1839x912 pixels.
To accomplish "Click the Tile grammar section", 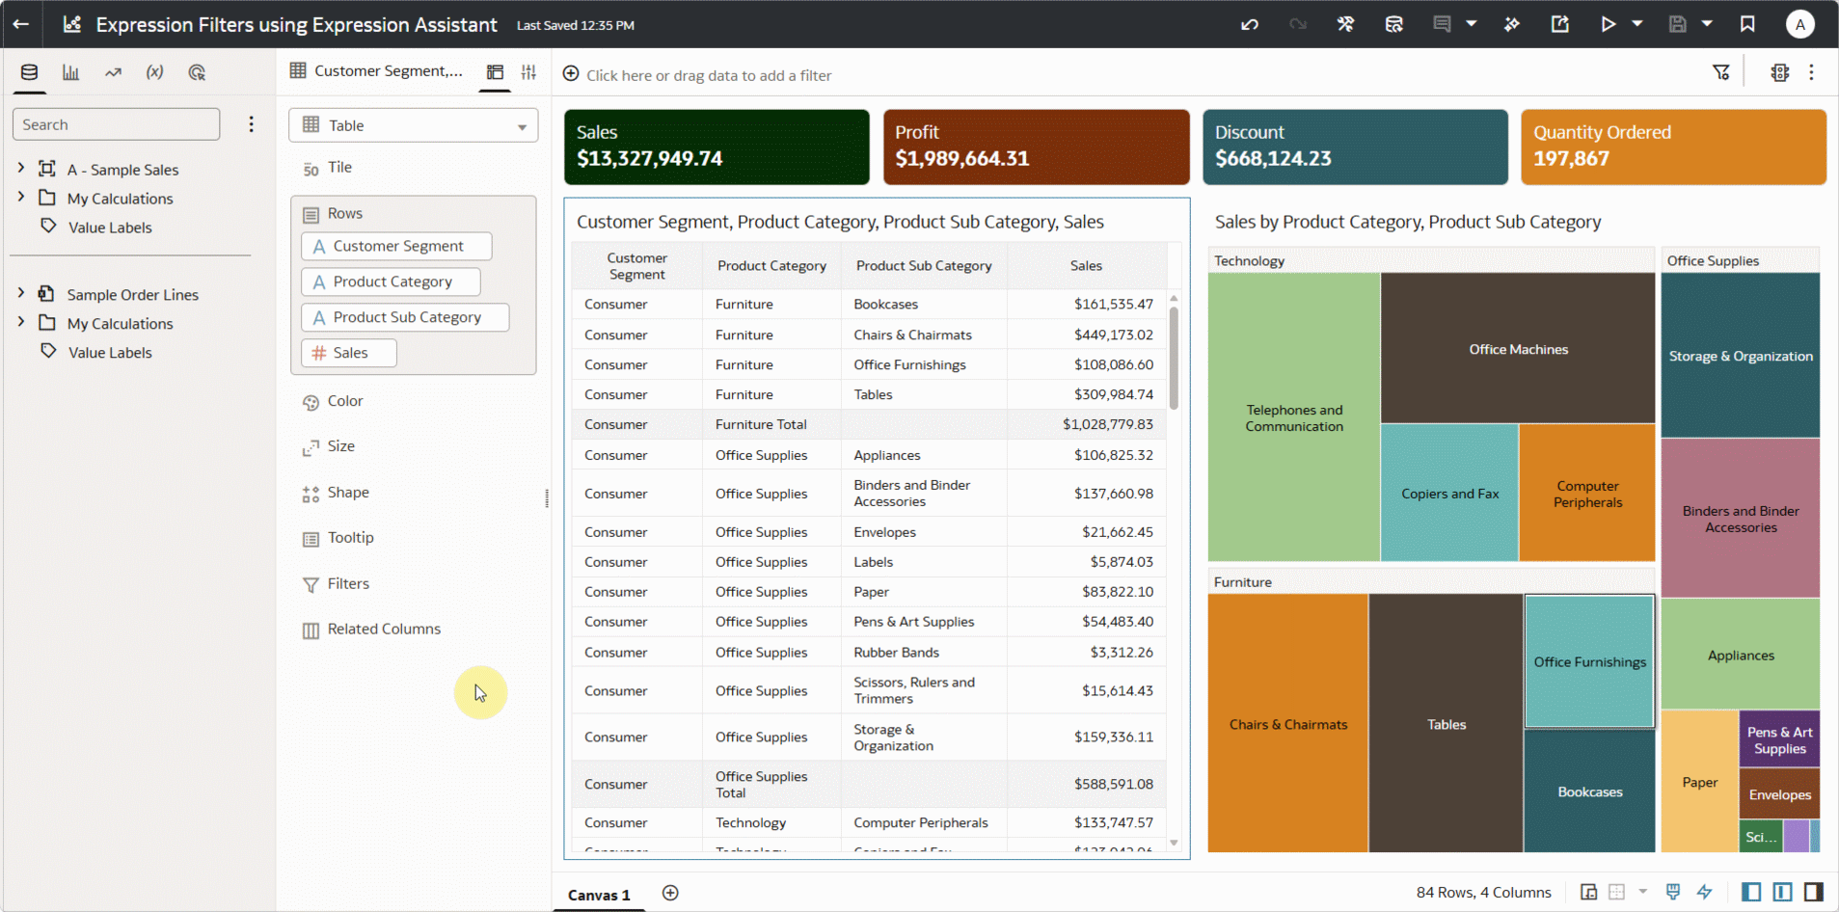I will (339, 167).
